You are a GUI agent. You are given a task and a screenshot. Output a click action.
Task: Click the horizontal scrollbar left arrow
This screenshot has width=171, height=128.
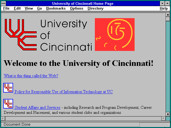tap(3, 118)
